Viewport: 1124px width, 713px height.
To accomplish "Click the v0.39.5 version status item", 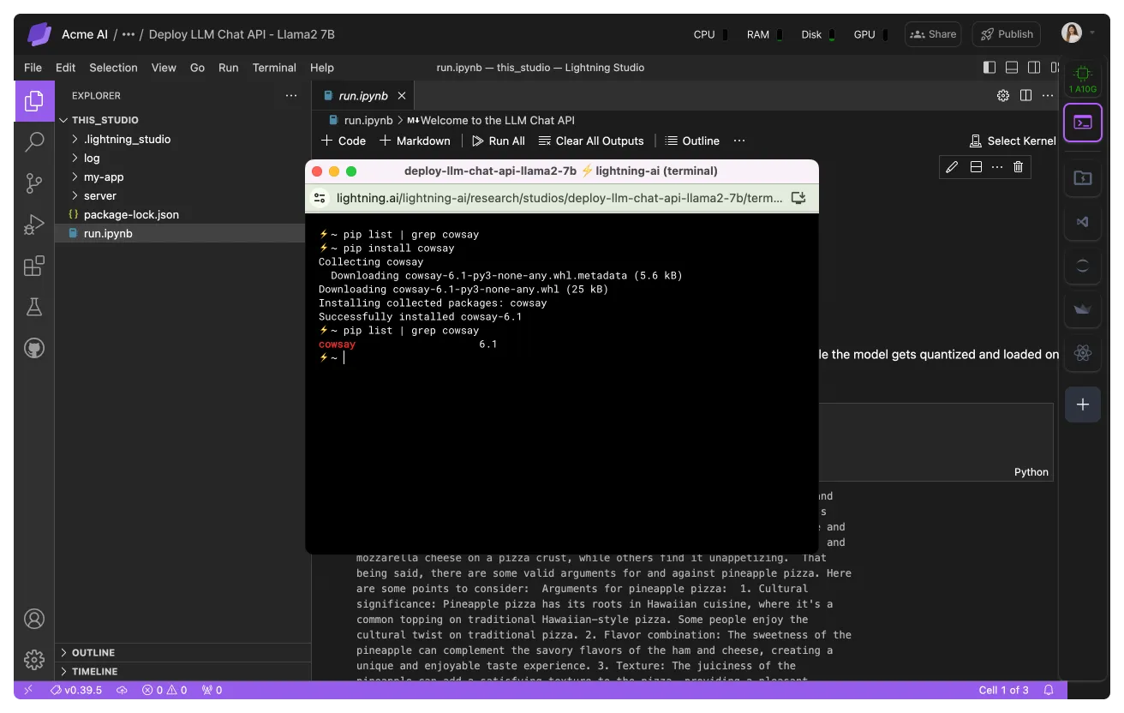I will (76, 690).
